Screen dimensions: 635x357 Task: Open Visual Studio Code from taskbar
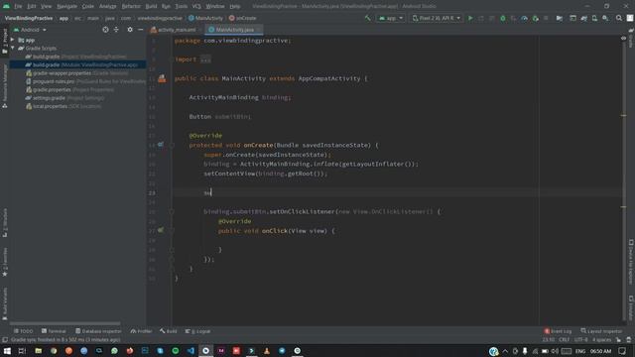(x=190, y=350)
